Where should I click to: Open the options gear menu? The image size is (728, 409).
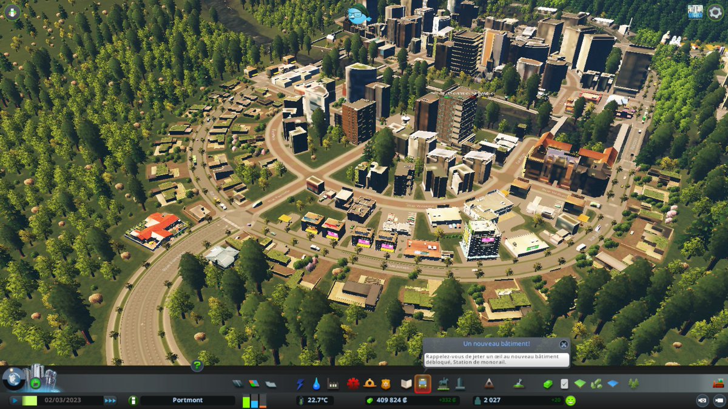coord(715,12)
